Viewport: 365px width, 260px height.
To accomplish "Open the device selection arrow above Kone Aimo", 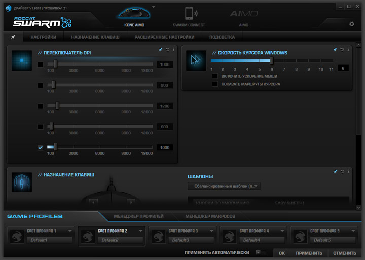I will tap(154, 7).
